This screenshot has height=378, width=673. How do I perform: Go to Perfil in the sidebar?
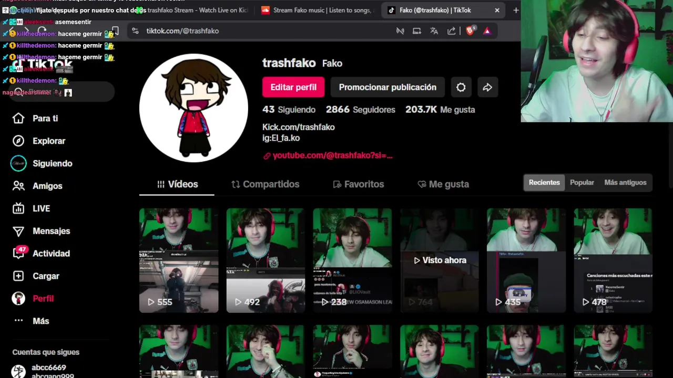point(33,298)
